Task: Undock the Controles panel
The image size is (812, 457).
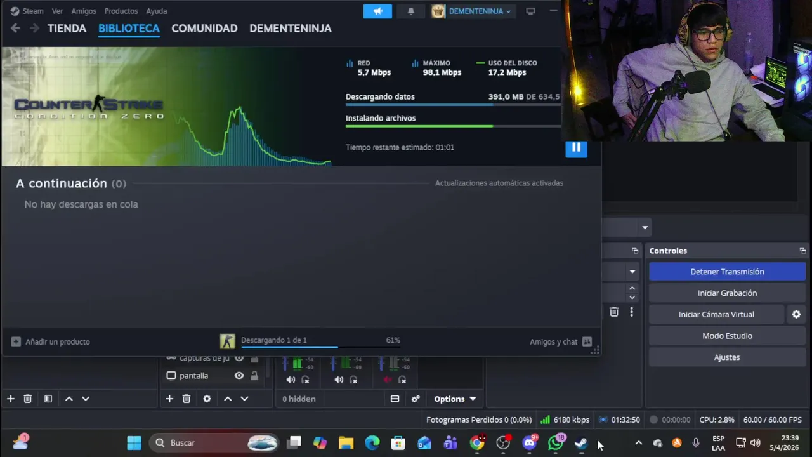Action: click(x=802, y=251)
